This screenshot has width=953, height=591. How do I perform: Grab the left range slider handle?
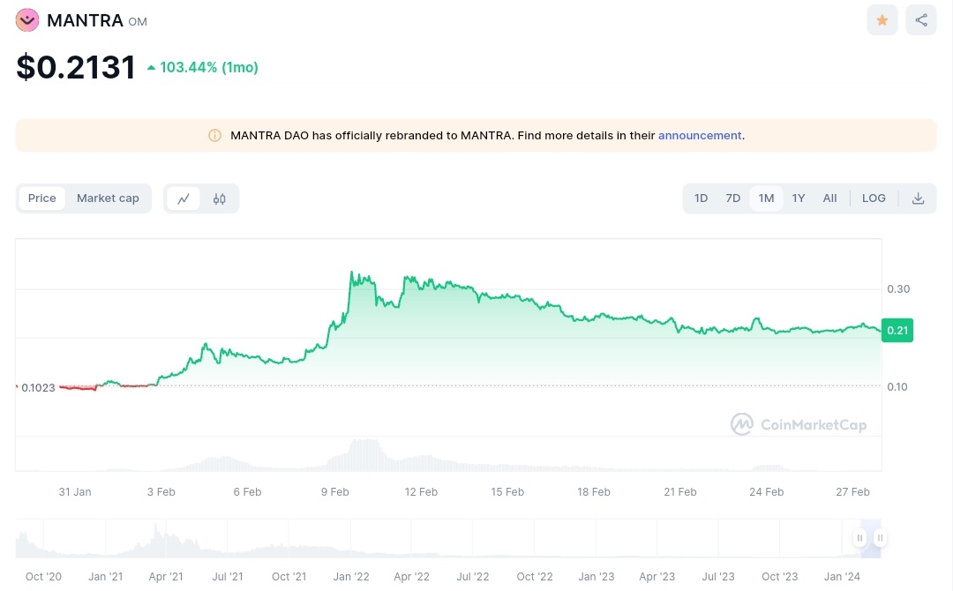[x=859, y=537]
